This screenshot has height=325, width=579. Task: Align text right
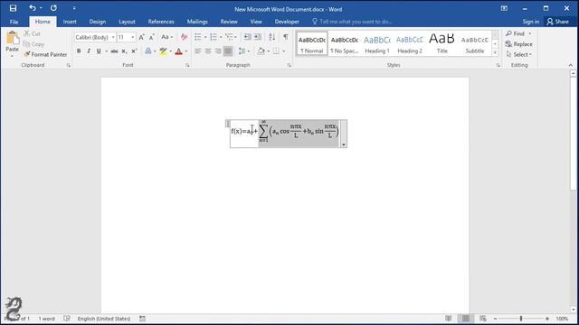[218, 51]
